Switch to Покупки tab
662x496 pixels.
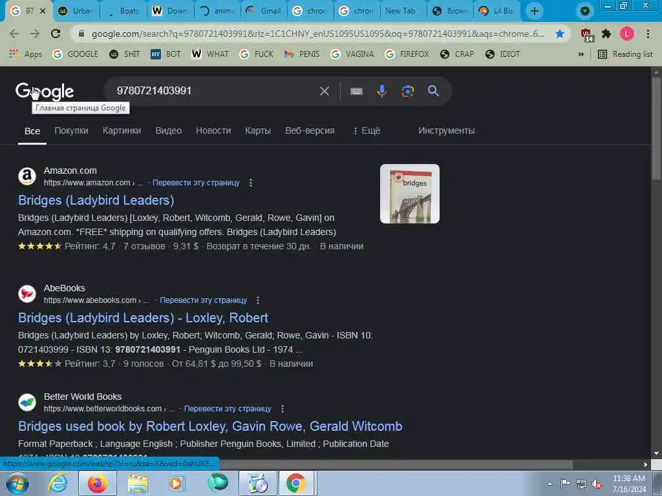click(71, 130)
